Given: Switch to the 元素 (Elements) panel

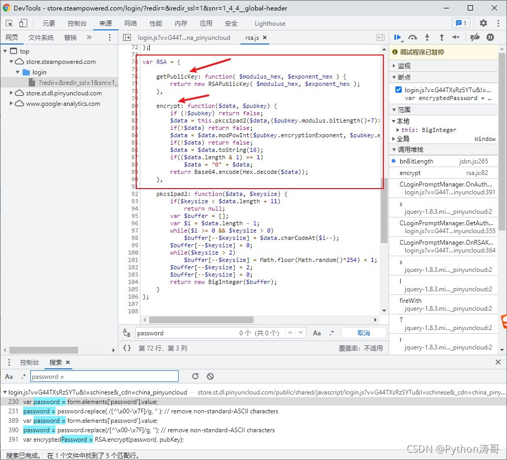Looking at the screenshot, I should [x=49, y=23].
